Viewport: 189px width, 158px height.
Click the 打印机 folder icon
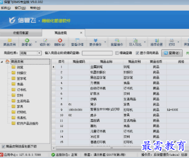coord(14,112)
